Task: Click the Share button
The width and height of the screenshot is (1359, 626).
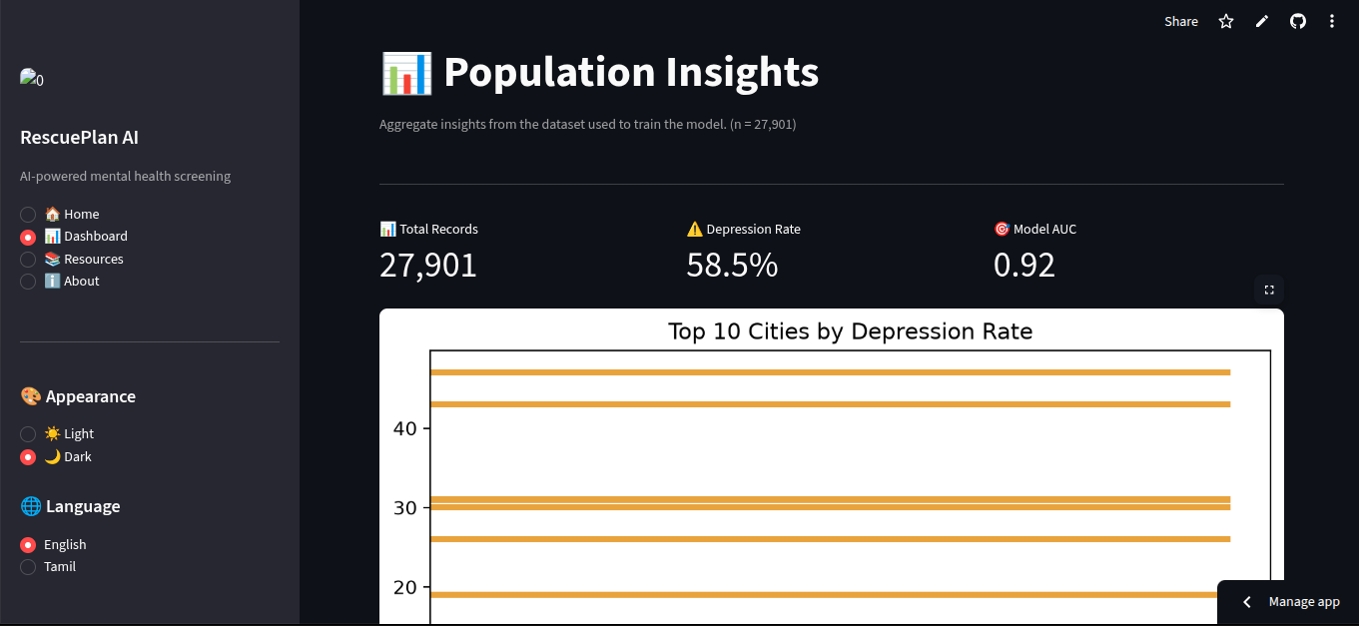Action: [x=1181, y=21]
